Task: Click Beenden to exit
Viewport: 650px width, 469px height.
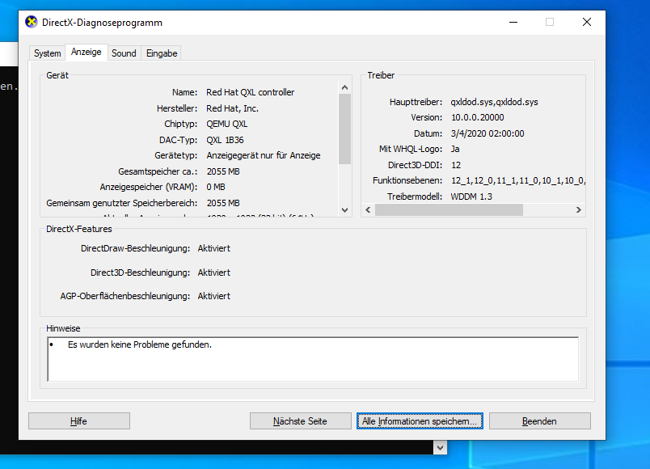Action: pos(539,421)
